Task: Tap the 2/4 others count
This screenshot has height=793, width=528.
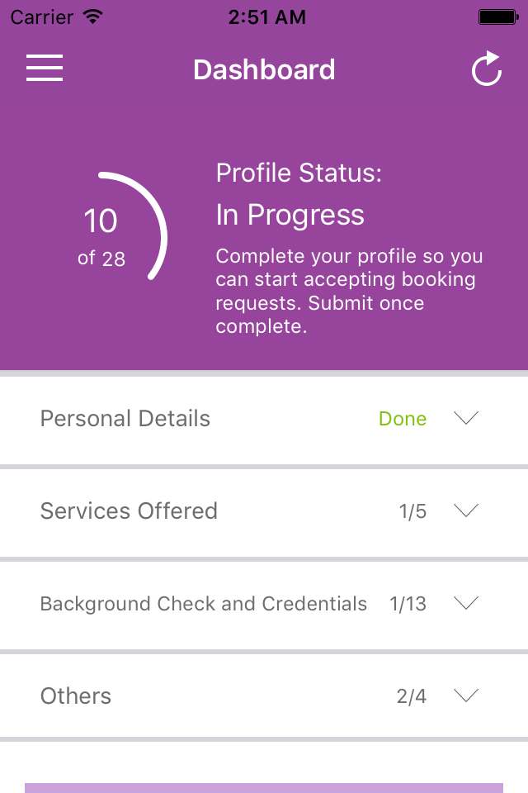Action: tap(412, 696)
